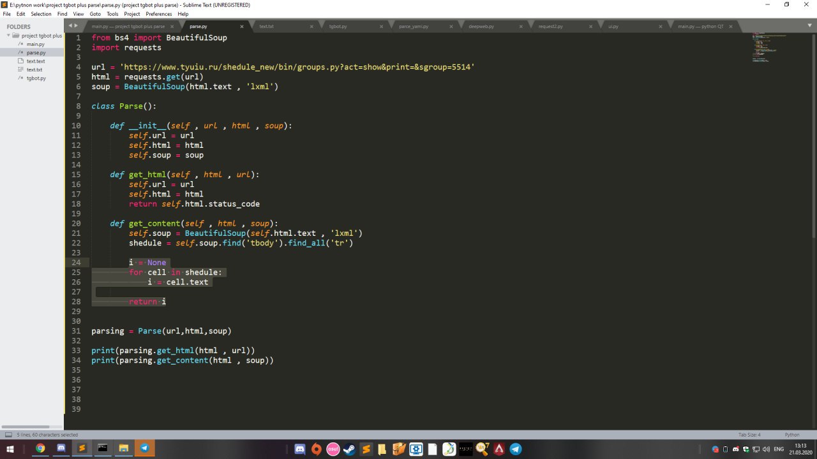Toggle the side bar via status bar icon

coord(8,435)
